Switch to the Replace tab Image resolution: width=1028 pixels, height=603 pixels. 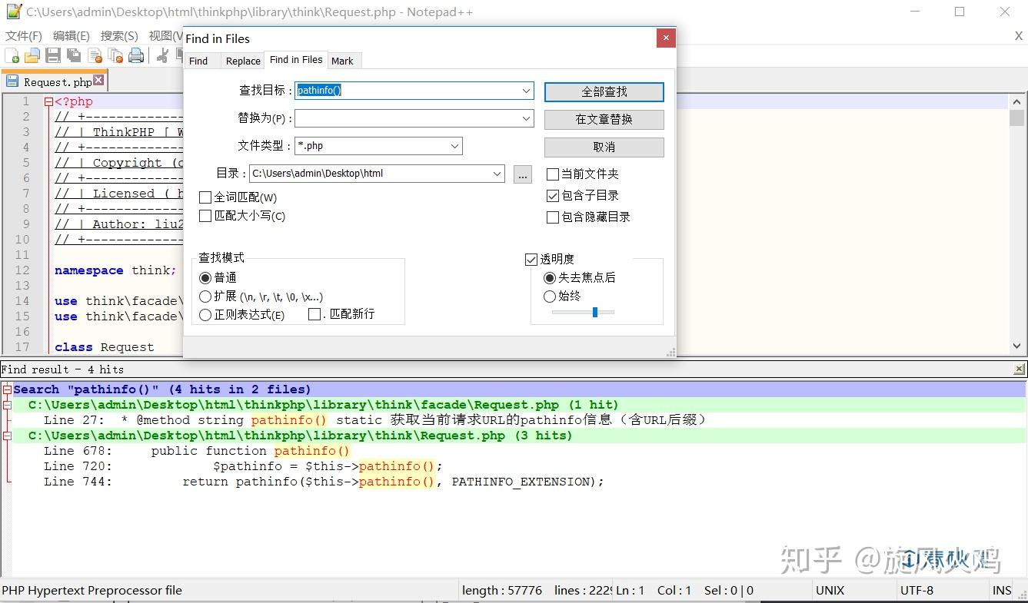click(x=243, y=61)
